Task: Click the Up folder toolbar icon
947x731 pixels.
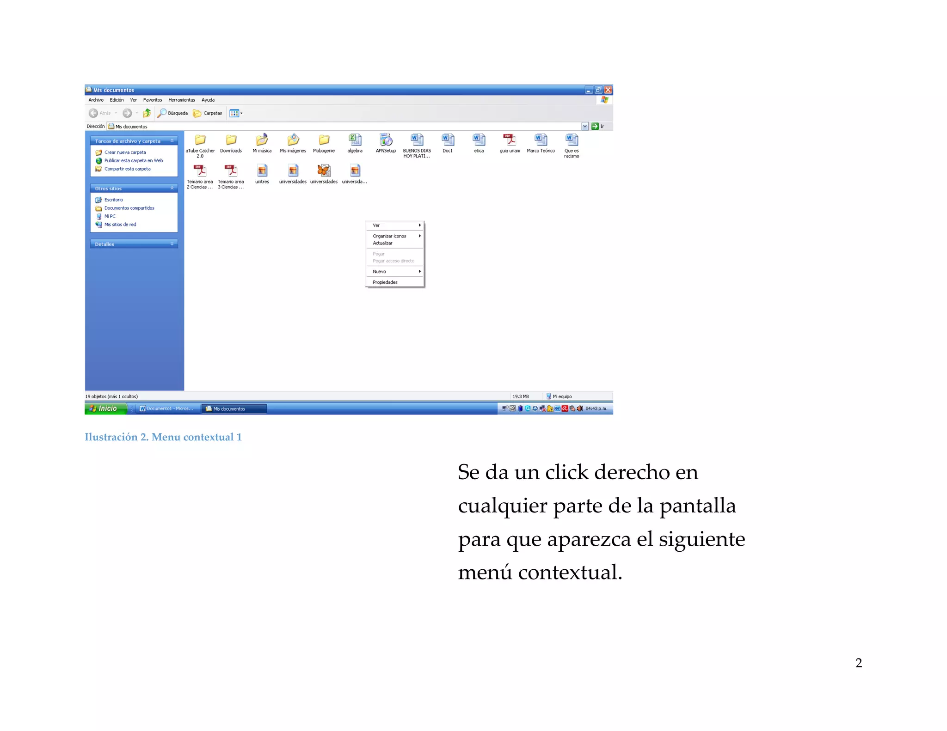Action: pos(147,113)
